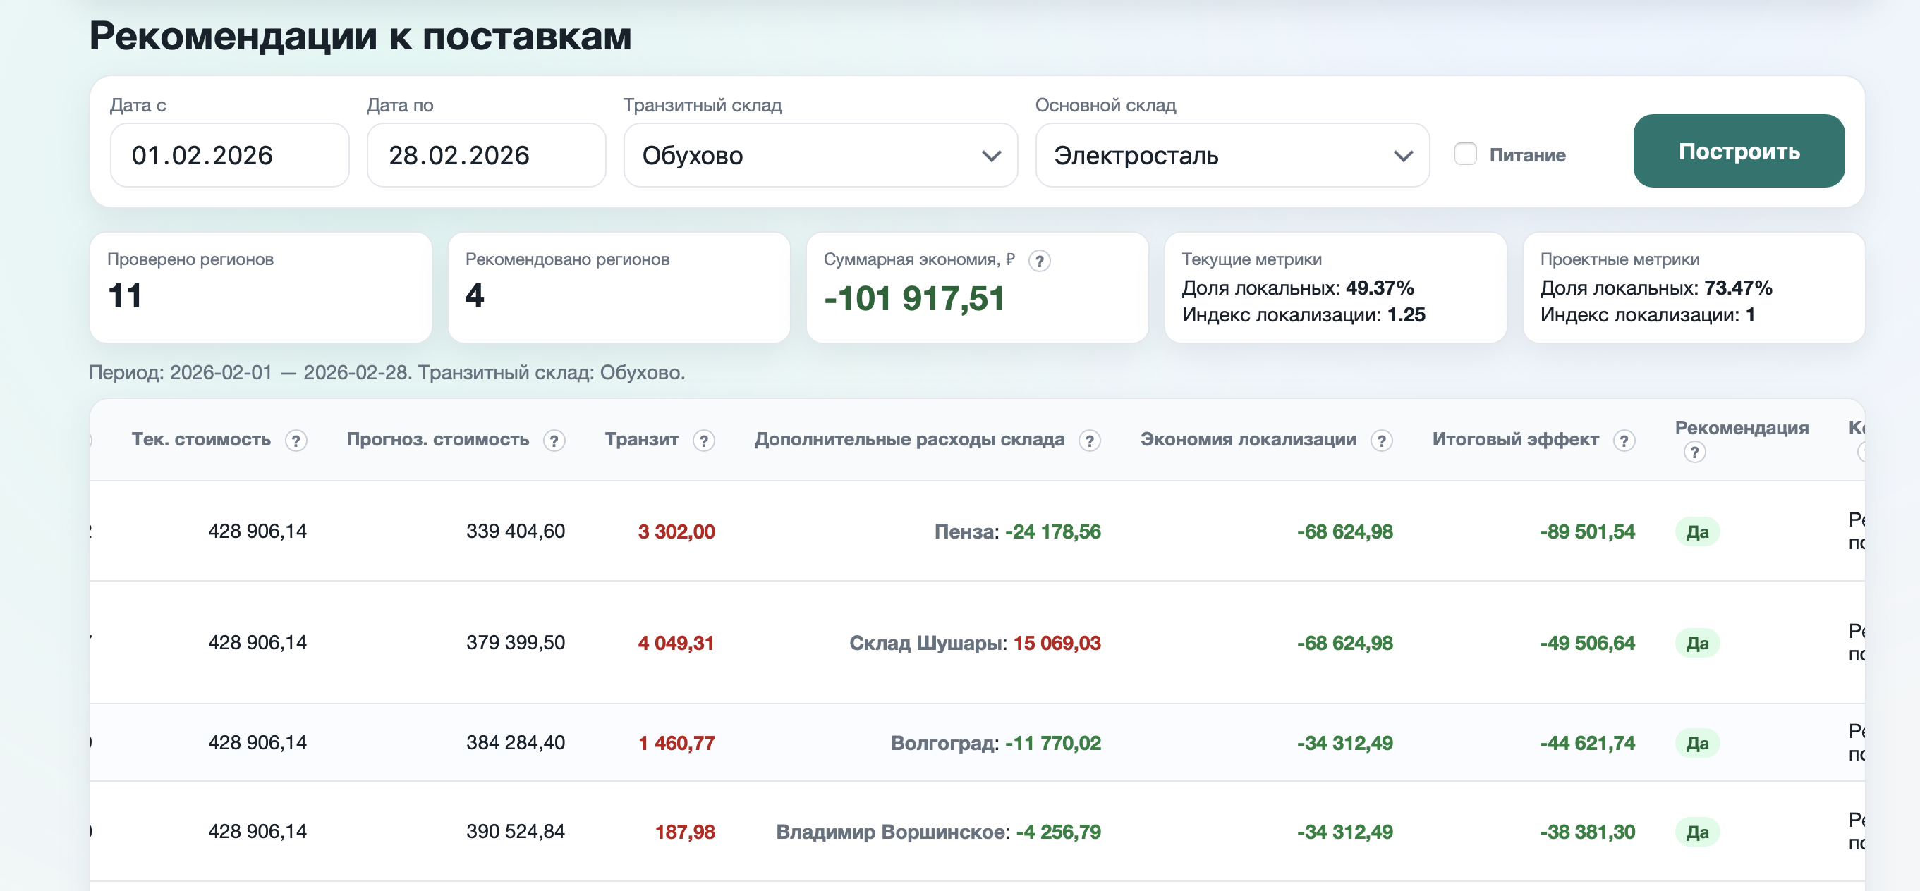Image resolution: width=1920 pixels, height=891 pixels.
Task: Open help tooltip for Суммарная экономия
Action: [x=1041, y=262]
